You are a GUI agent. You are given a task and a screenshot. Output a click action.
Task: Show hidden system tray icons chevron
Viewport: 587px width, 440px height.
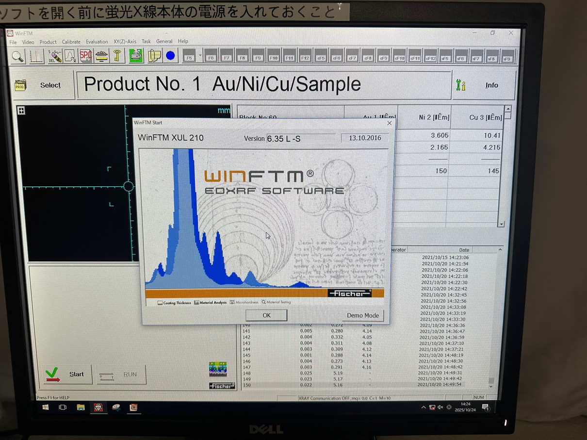[423, 407]
